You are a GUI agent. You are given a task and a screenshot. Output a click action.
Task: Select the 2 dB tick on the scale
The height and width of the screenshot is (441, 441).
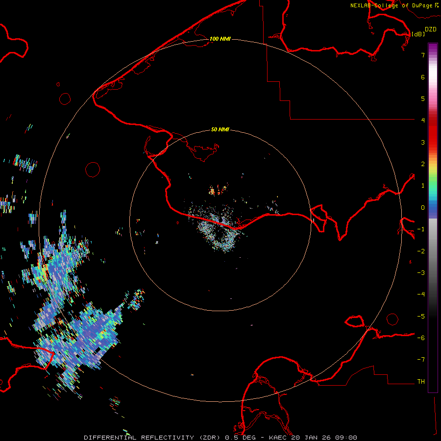423,164
